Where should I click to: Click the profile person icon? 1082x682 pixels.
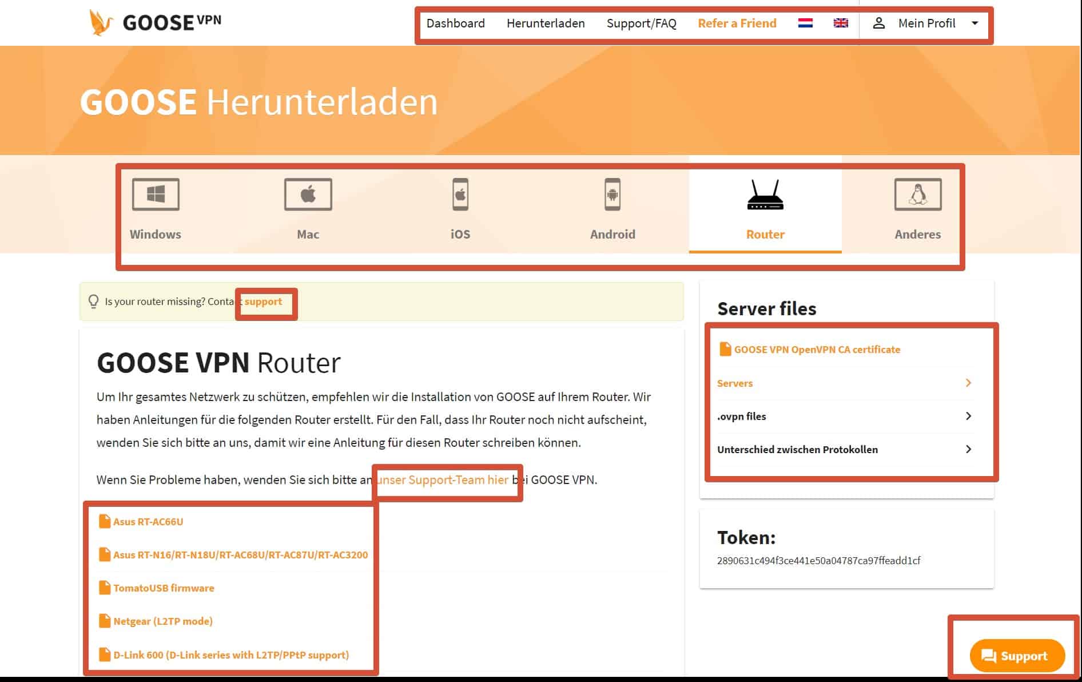pyautogui.click(x=879, y=23)
